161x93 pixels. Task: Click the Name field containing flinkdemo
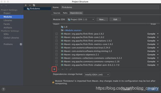point(110,7)
